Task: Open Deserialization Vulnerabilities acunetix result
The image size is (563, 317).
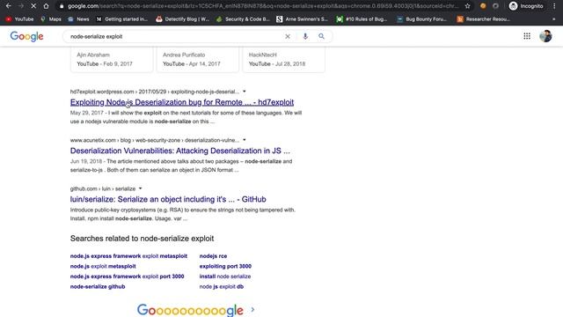Action: click(x=179, y=151)
